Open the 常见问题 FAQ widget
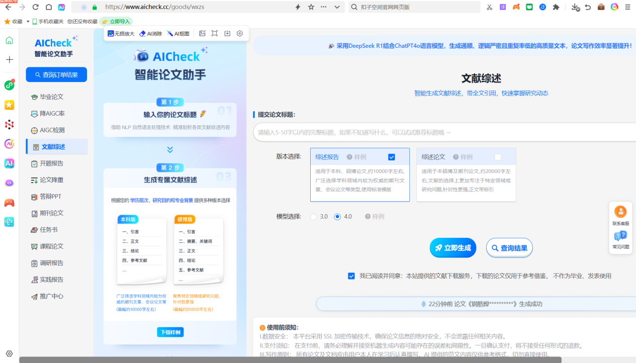636x363 pixels. (x=620, y=239)
